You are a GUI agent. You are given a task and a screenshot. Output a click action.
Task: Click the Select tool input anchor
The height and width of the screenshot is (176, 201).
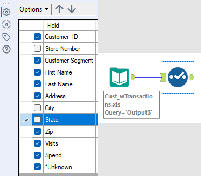coord(164,78)
